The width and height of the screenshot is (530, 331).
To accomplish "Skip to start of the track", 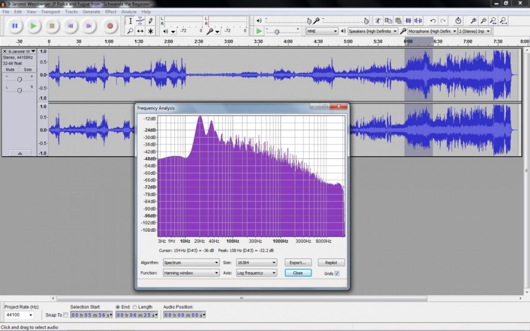I will tap(70, 26).
